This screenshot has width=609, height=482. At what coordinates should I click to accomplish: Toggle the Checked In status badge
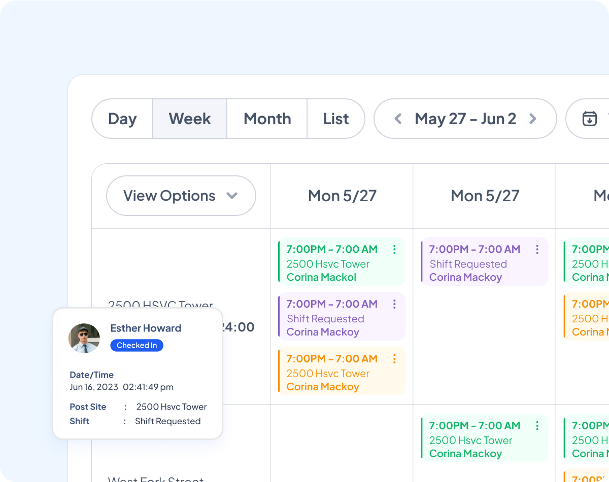(137, 345)
